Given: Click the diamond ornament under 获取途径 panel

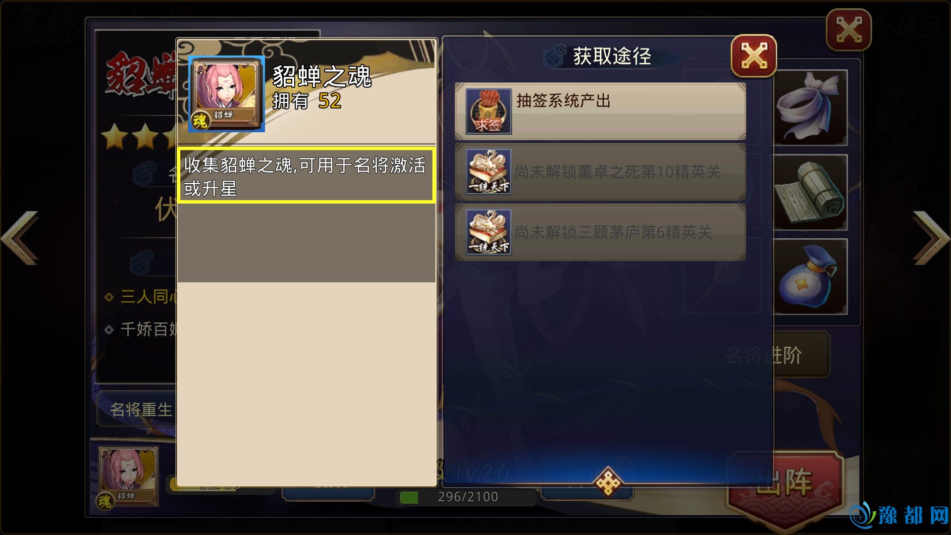Looking at the screenshot, I should pyautogui.click(x=607, y=481).
